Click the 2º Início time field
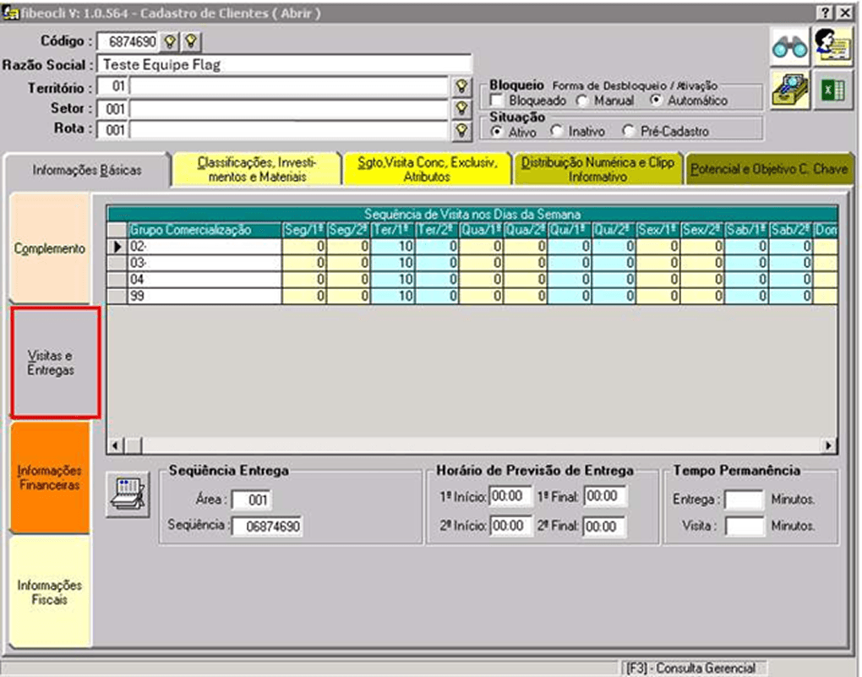 click(x=510, y=526)
